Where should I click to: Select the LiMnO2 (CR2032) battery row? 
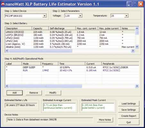[70, 32]
